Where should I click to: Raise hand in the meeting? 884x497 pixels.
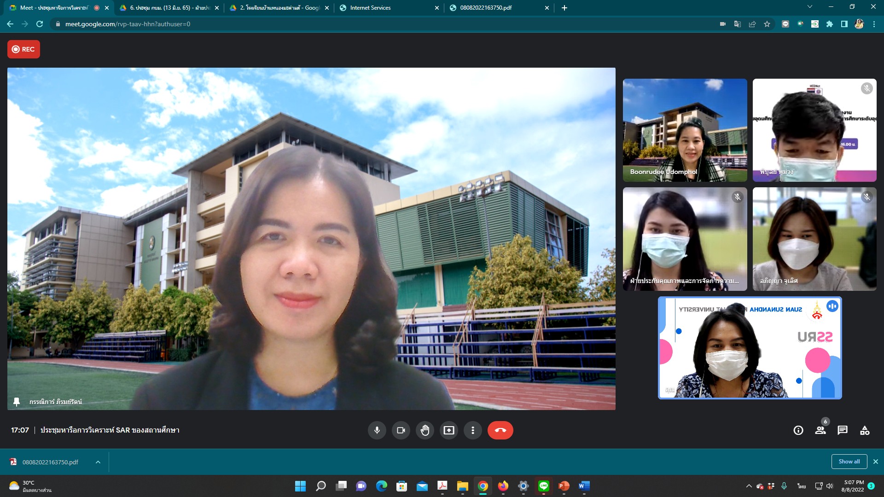425,430
